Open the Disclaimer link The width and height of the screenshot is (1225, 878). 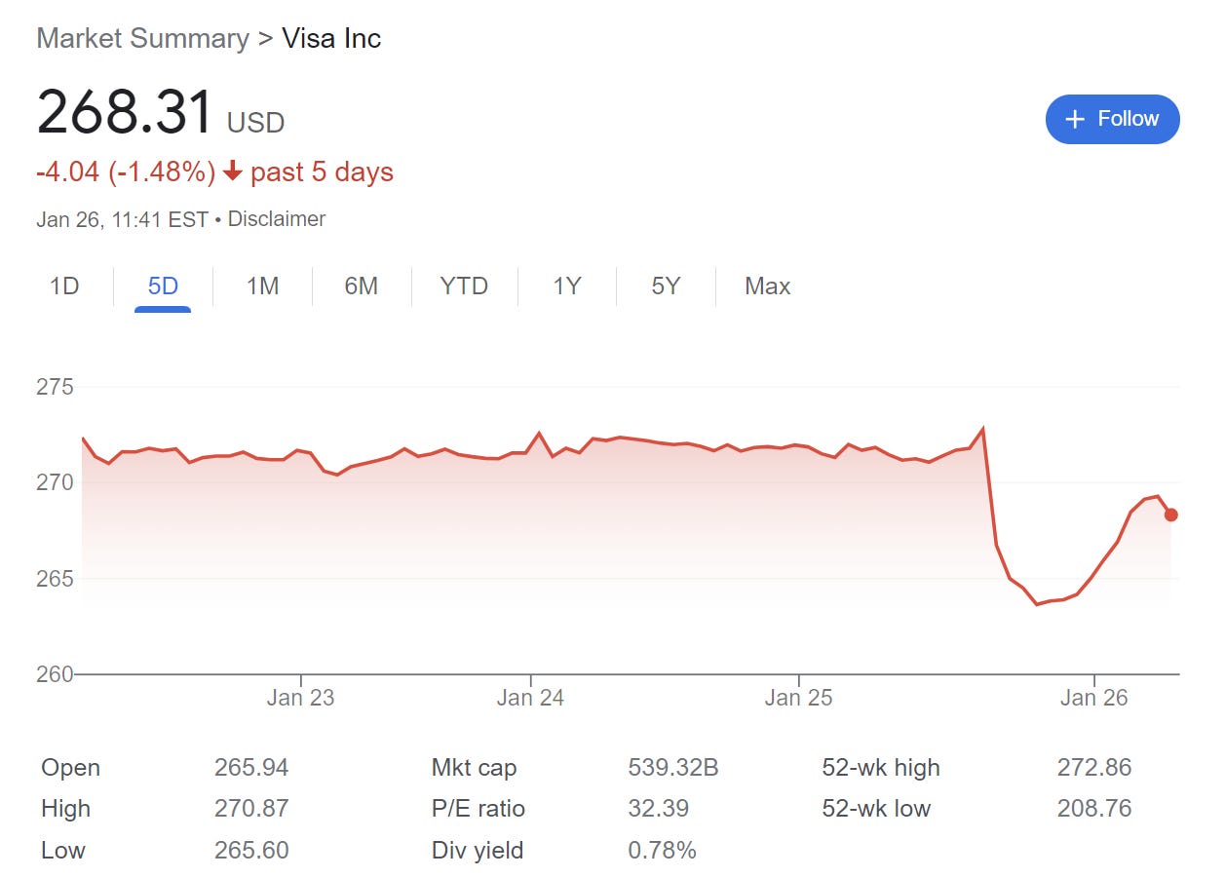[277, 219]
